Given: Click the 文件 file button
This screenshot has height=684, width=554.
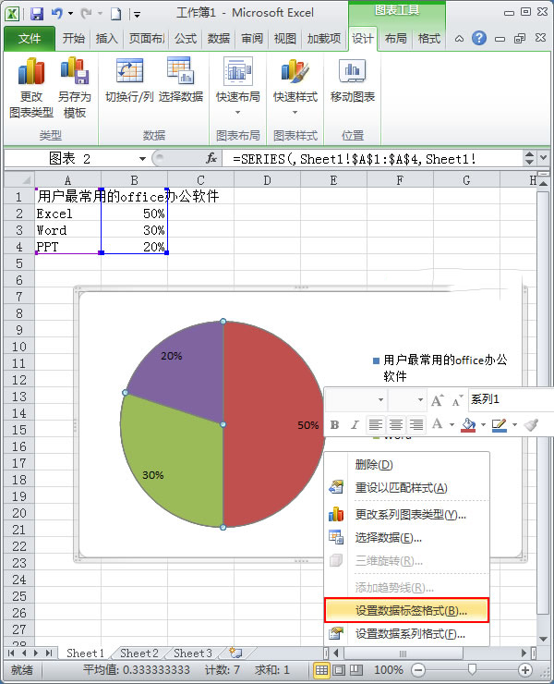Looking at the screenshot, I should click(29, 39).
